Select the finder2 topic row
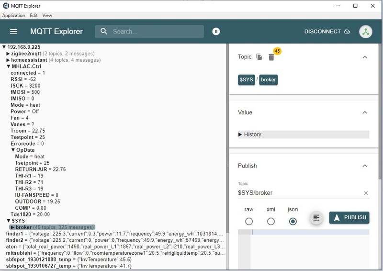 (x=114, y=240)
